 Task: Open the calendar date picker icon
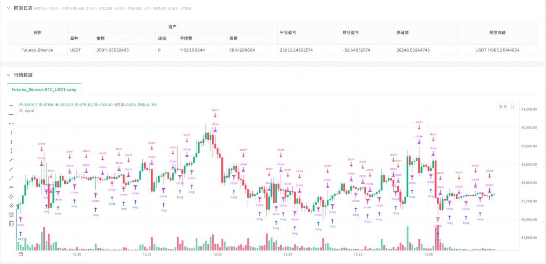point(20,254)
